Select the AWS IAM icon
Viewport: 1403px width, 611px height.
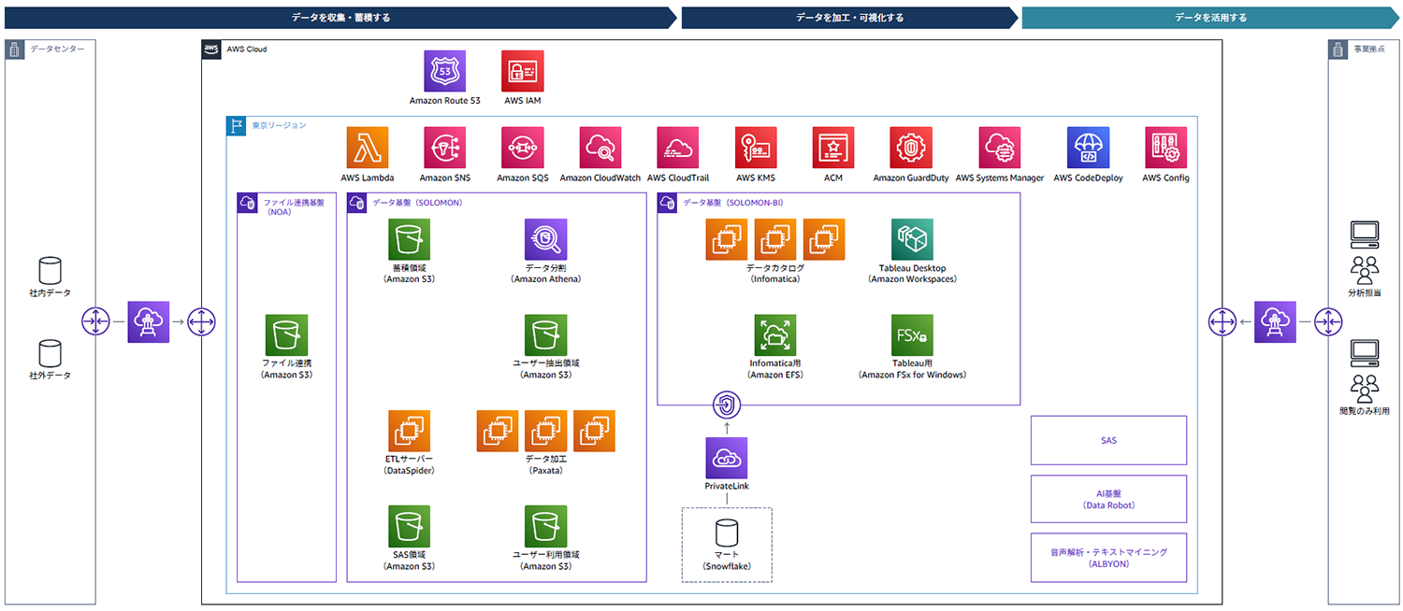(x=522, y=71)
